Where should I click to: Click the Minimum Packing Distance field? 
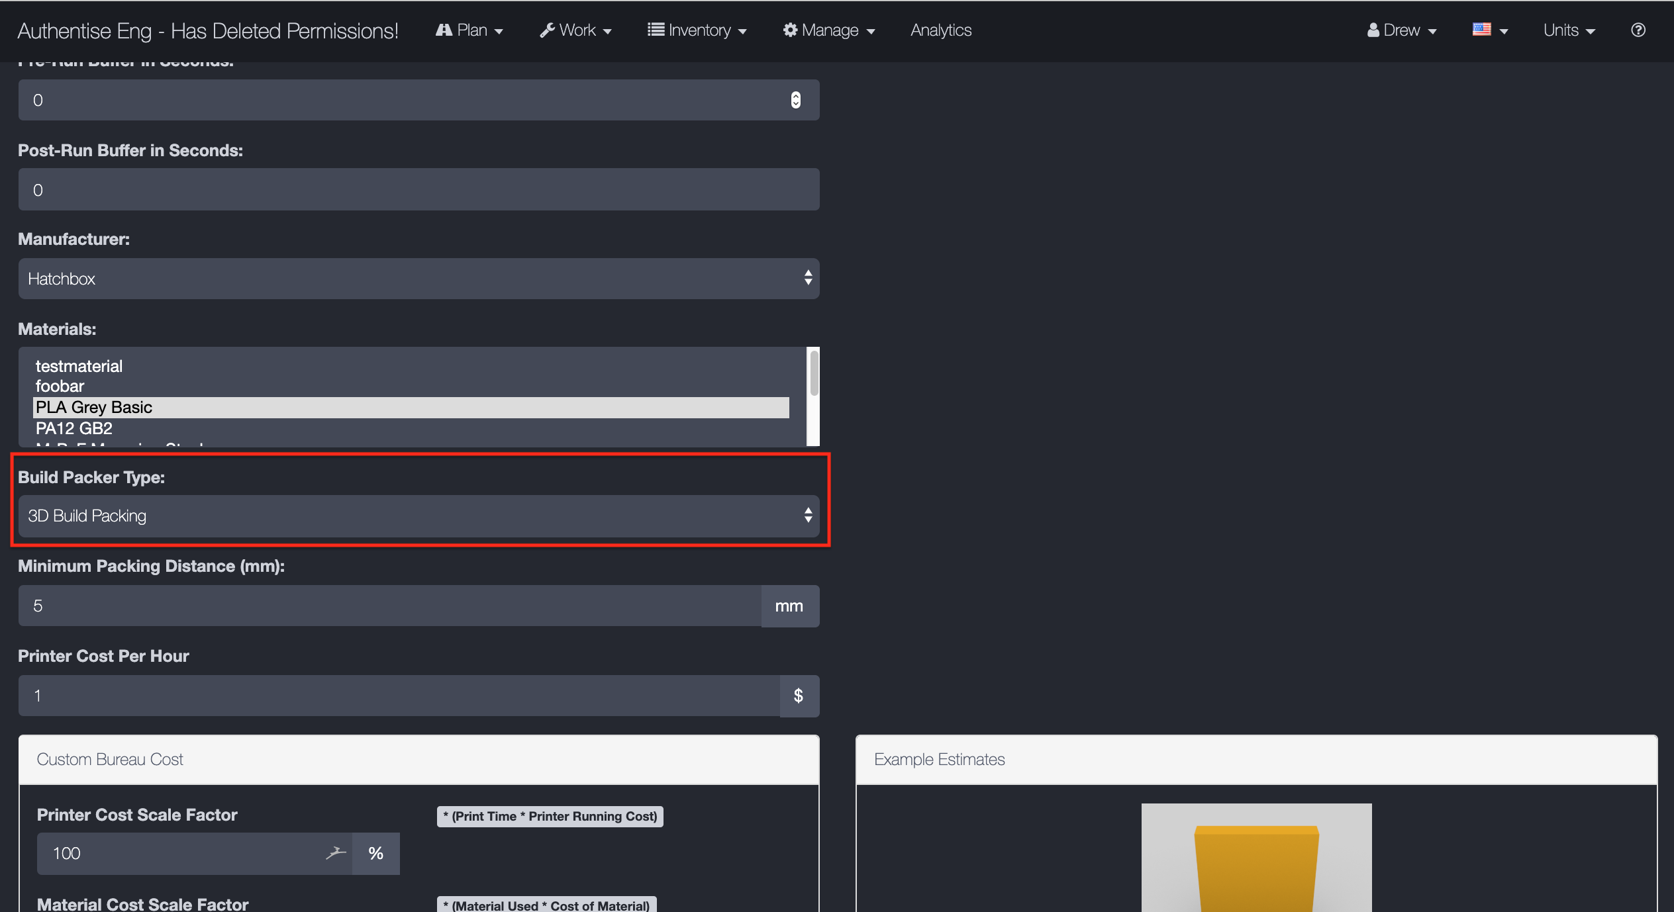(x=389, y=606)
